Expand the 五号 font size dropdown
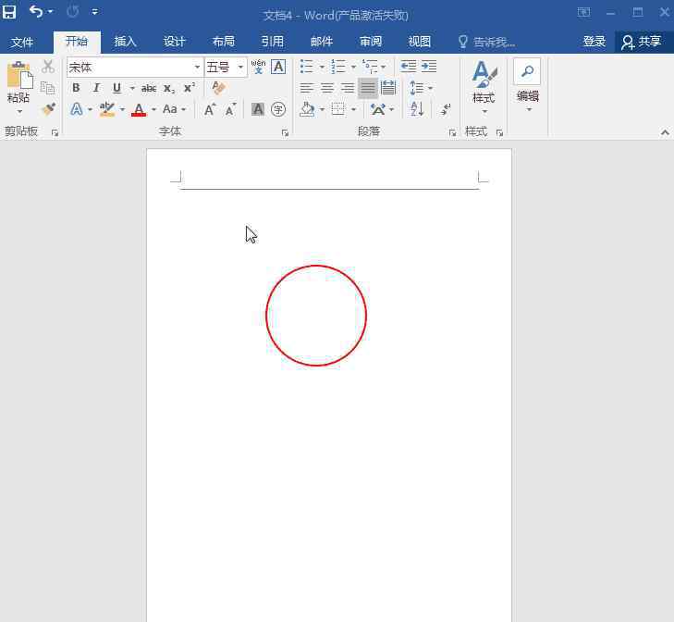The height and width of the screenshot is (622, 674). tap(240, 68)
